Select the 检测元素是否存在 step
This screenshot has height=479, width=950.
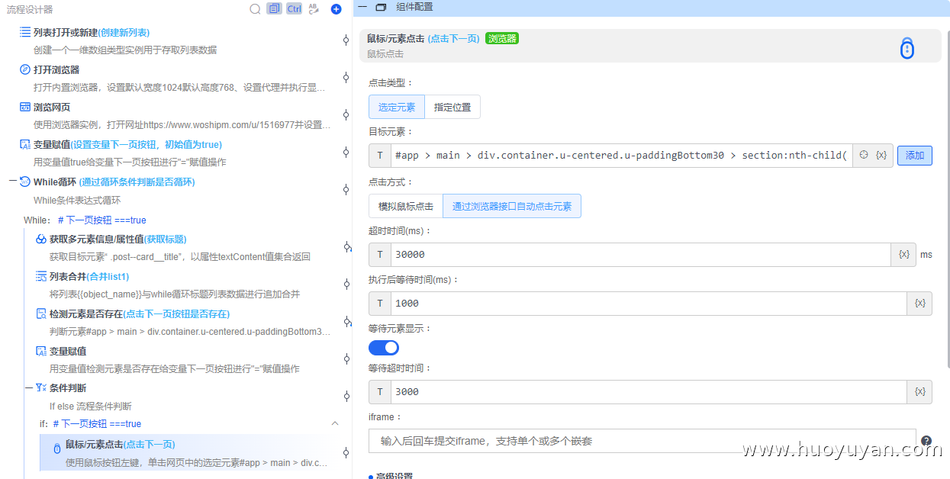tap(140, 313)
